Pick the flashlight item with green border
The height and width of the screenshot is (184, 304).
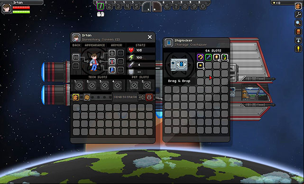pos(208,57)
